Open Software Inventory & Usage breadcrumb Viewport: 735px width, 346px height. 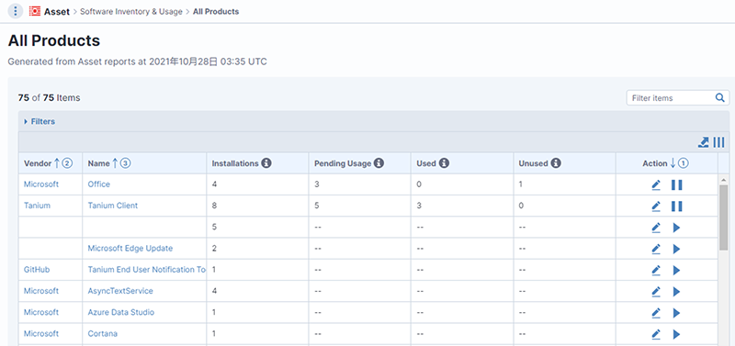pyautogui.click(x=131, y=12)
